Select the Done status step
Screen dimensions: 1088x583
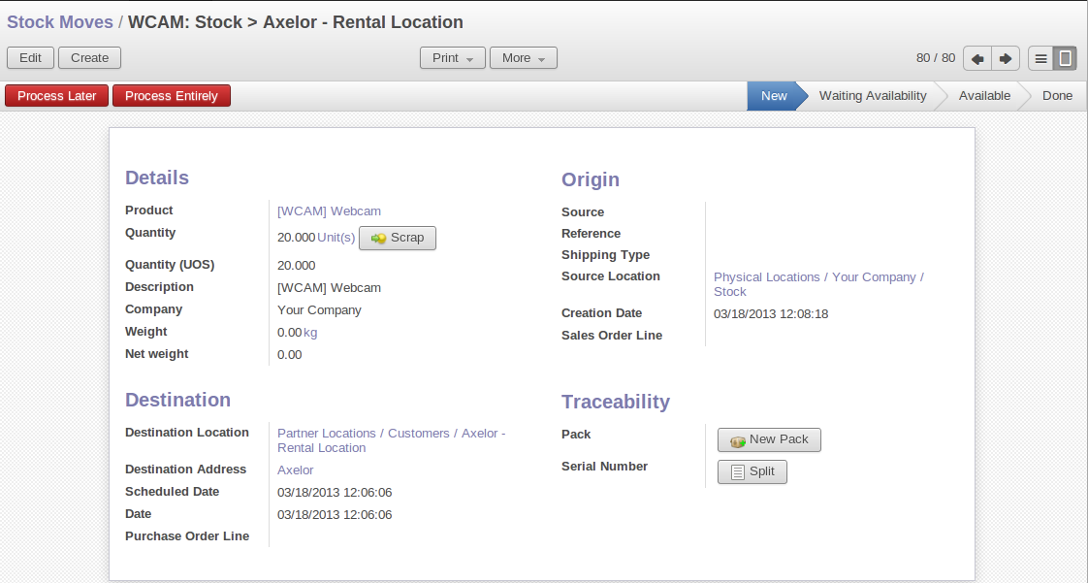[x=1057, y=96]
